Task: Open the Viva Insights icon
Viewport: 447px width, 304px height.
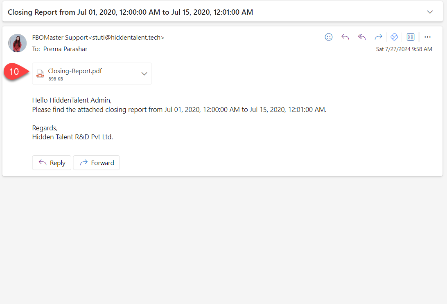Action: [x=394, y=37]
